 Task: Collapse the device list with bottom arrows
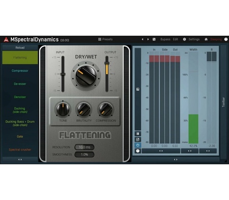[x=20, y=160]
